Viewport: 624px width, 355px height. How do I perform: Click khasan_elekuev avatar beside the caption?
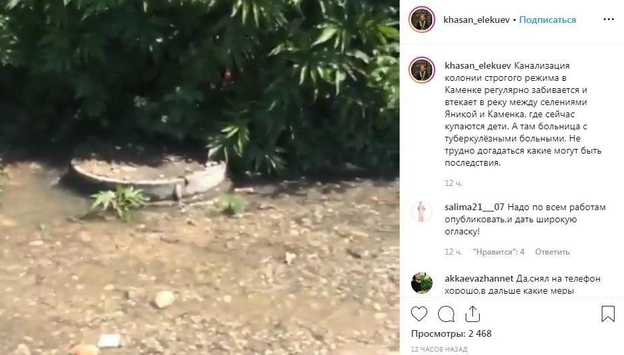coord(422,70)
